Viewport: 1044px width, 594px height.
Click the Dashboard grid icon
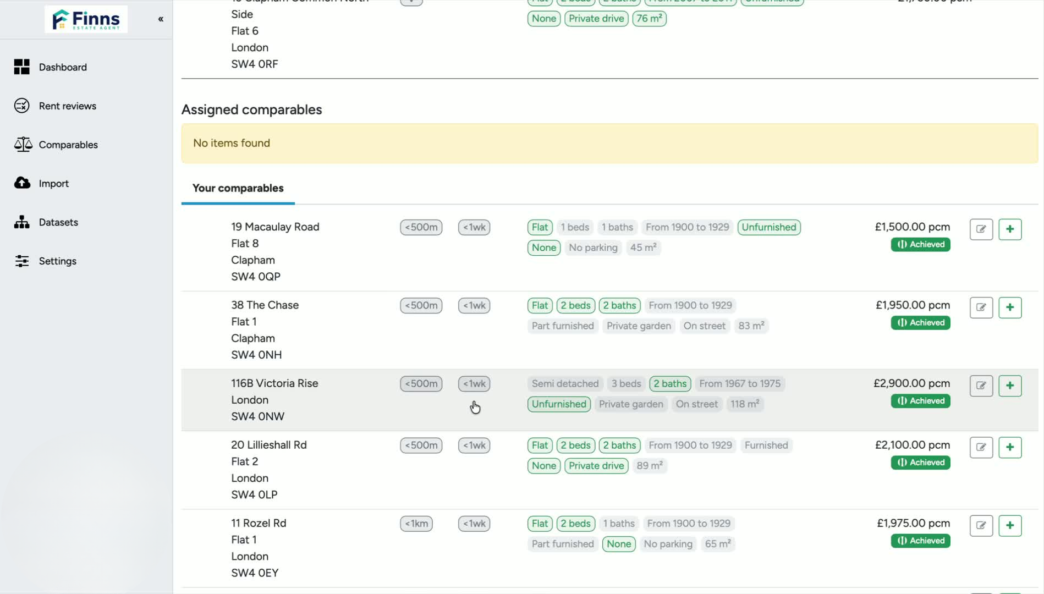(x=22, y=67)
